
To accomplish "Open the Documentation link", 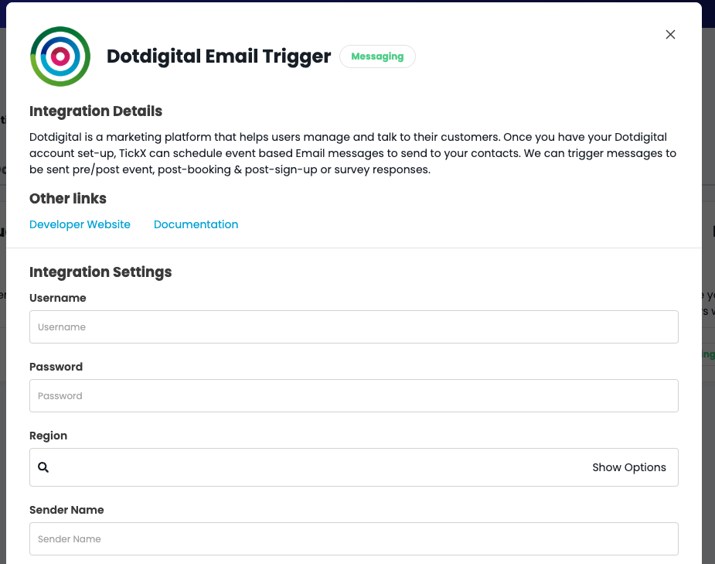I will (196, 224).
